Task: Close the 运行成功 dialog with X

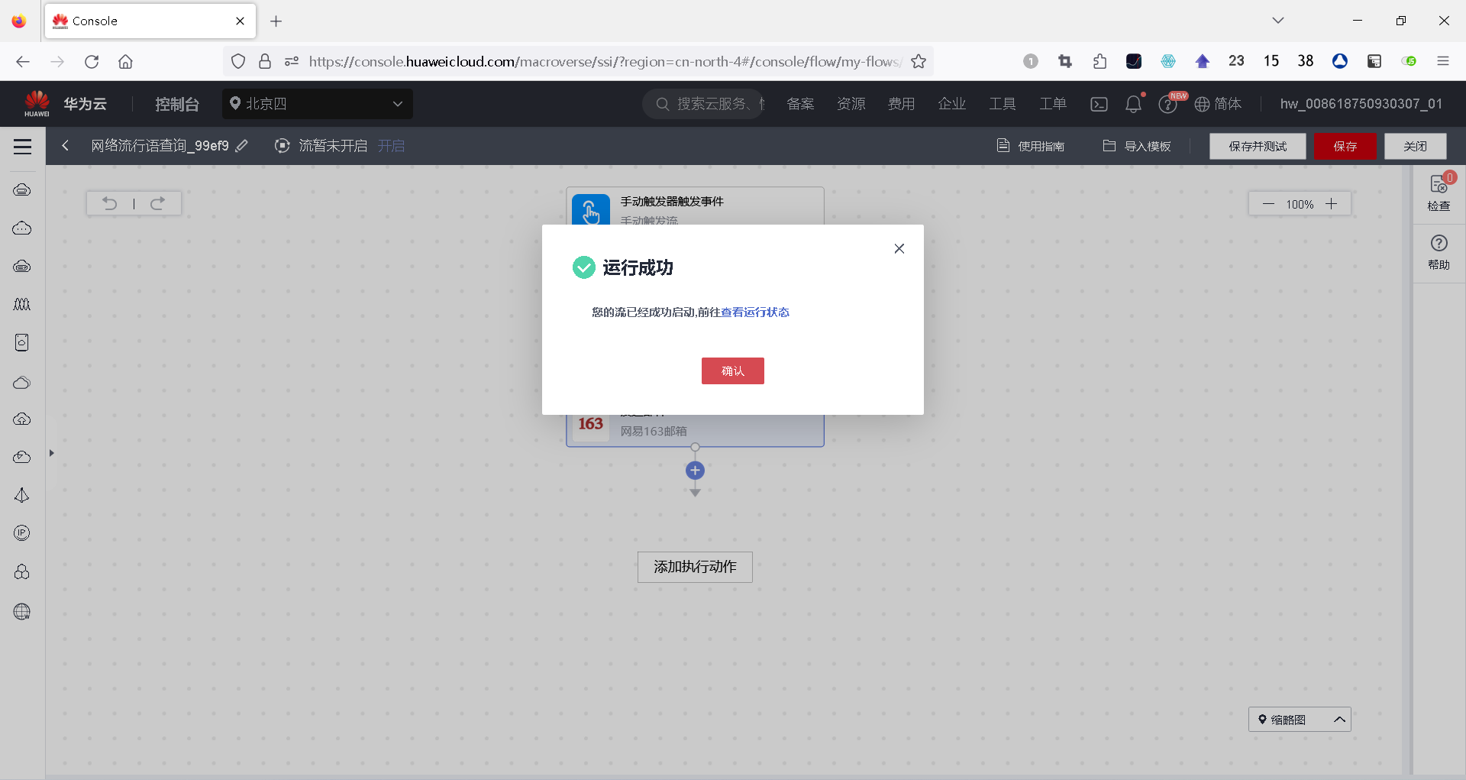Action: [x=899, y=248]
